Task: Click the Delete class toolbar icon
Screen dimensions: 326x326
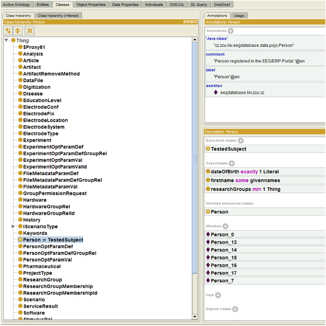Action: (30, 31)
